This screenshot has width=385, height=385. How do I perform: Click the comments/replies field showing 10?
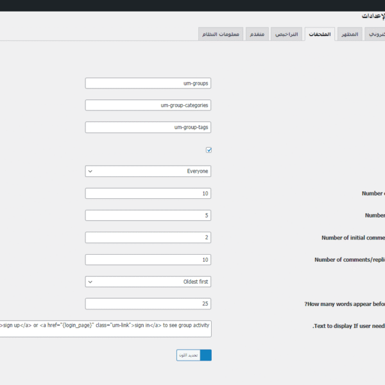[x=148, y=259]
